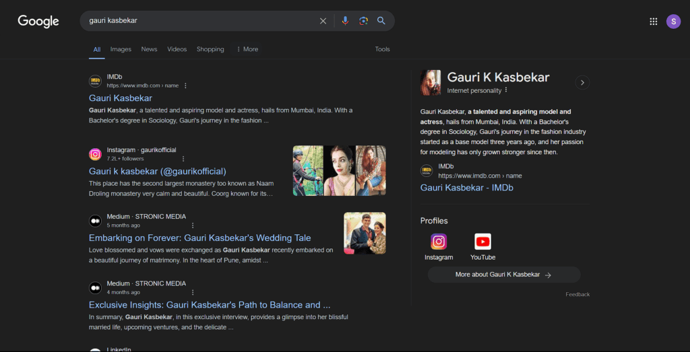Open Gauri k kasbekar (@gaurikofficial) link
690x352 pixels.
pos(158,171)
